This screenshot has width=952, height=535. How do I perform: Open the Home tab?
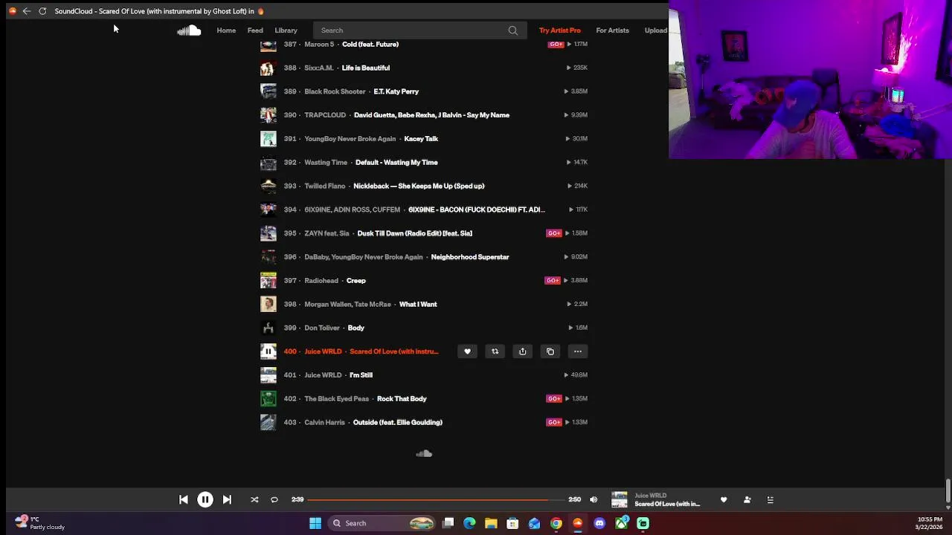pyautogui.click(x=226, y=30)
